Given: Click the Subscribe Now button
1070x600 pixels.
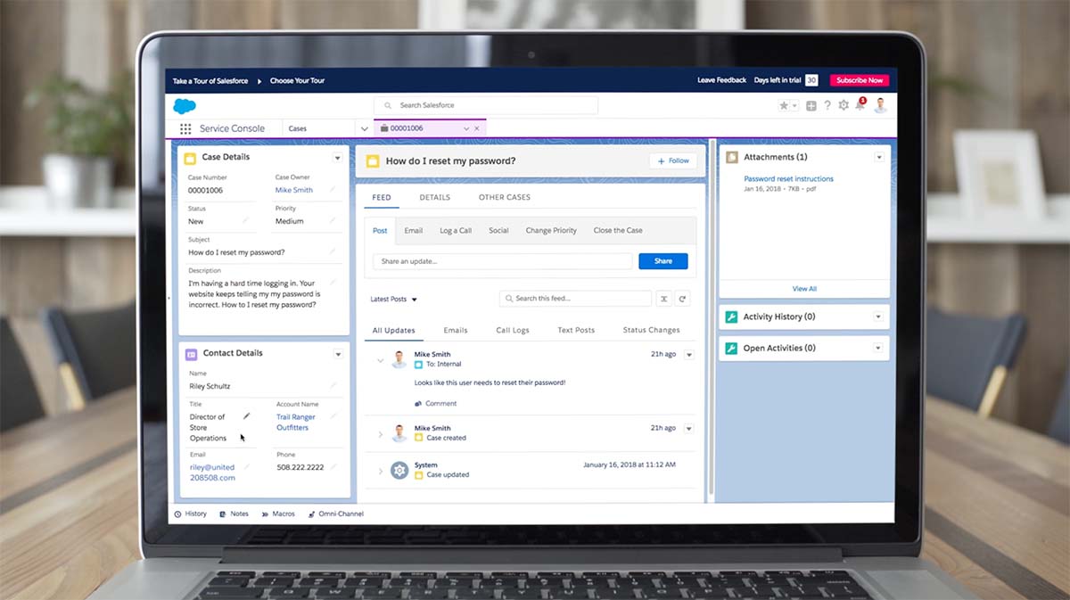Looking at the screenshot, I should [860, 80].
